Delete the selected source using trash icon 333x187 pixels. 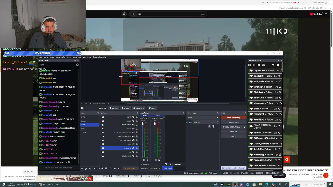pos(106,168)
